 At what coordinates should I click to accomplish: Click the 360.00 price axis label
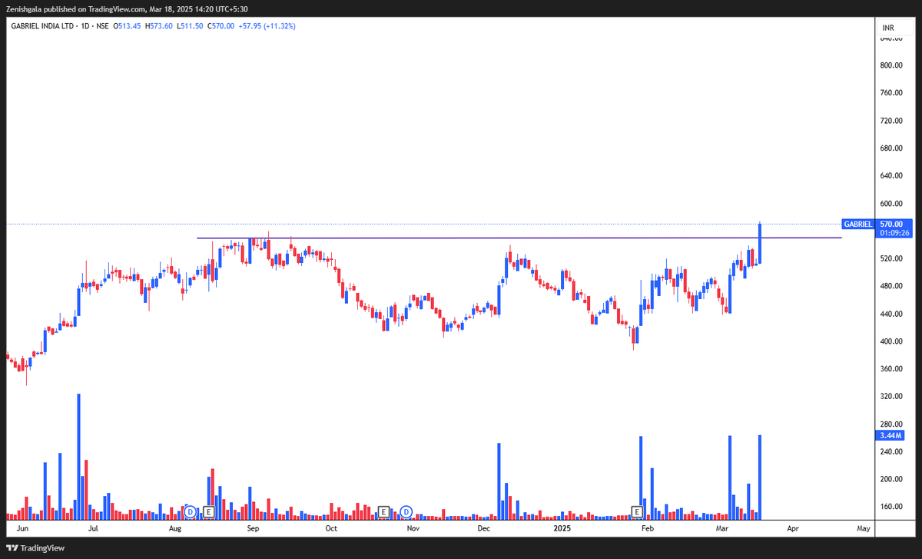[891, 369]
